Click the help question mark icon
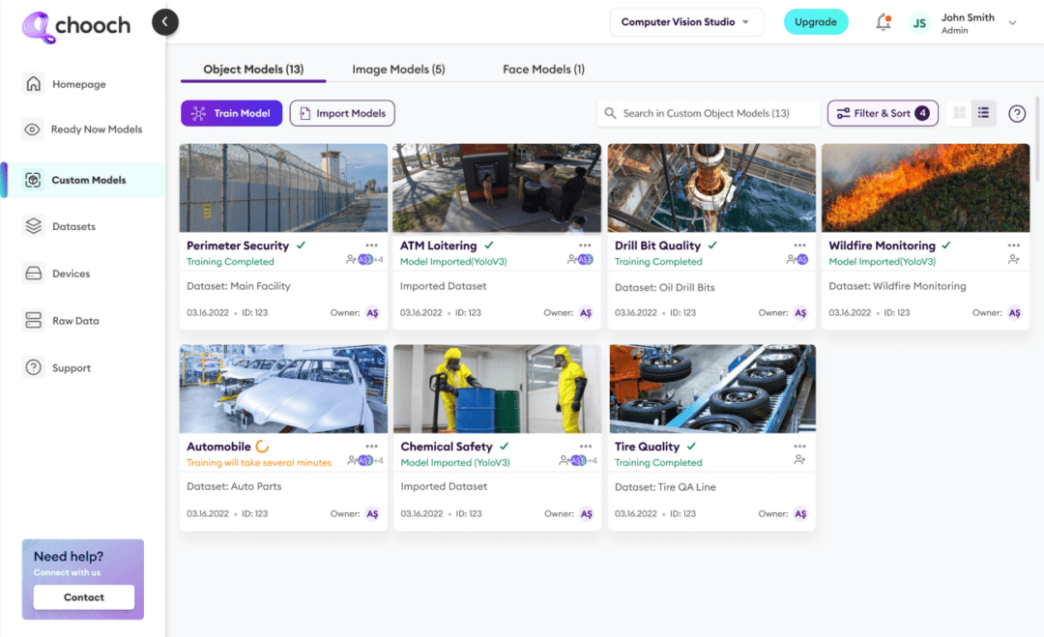 coord(1017,114)
